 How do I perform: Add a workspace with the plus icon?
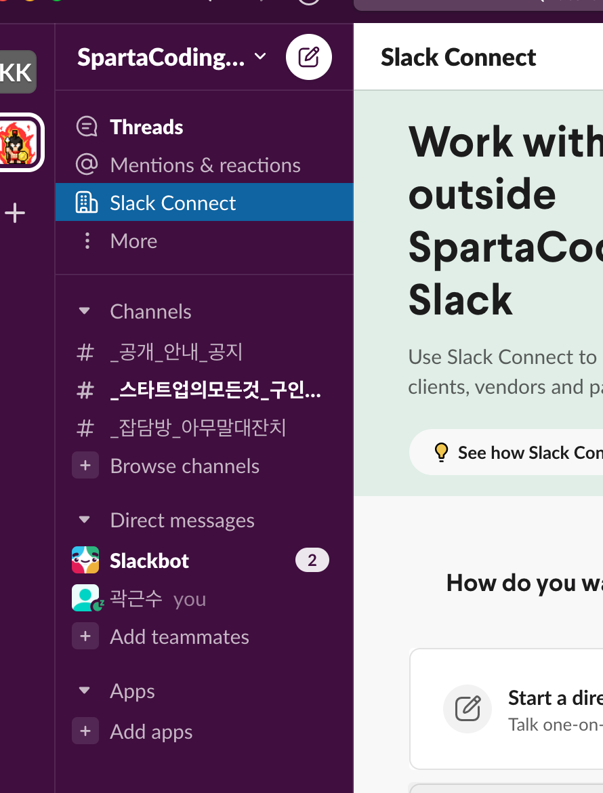15,213
